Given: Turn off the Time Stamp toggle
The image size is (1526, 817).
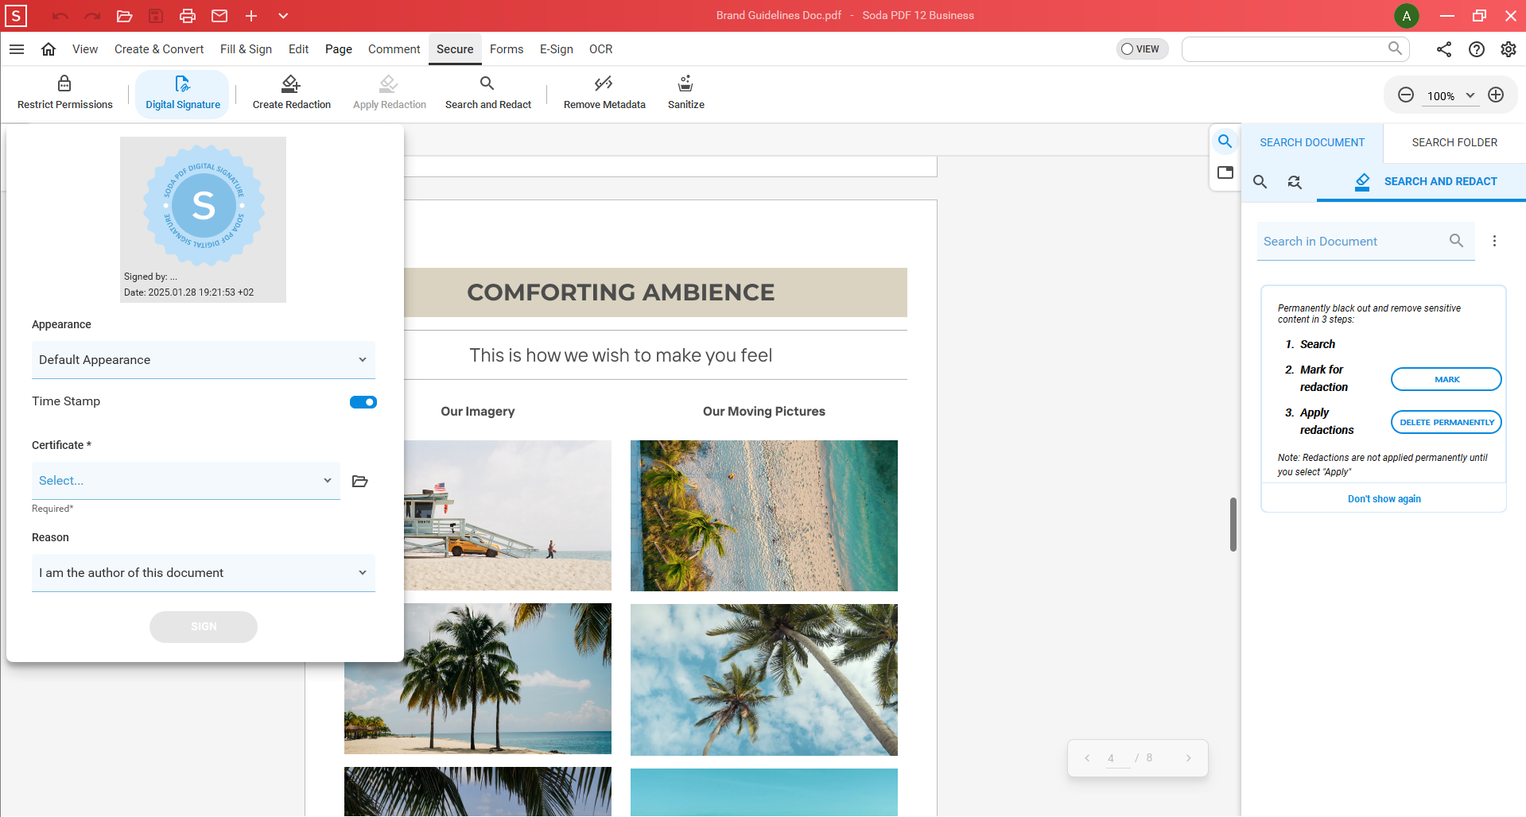Looking at the screenshot, I should (x=363, y=402).
